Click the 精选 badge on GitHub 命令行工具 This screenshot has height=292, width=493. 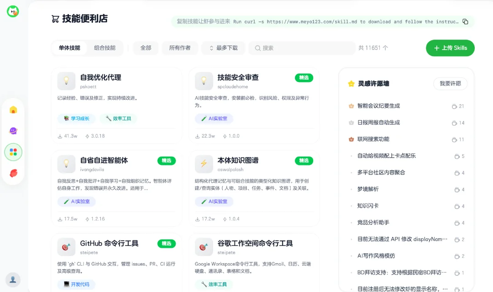tap(166, 244)
